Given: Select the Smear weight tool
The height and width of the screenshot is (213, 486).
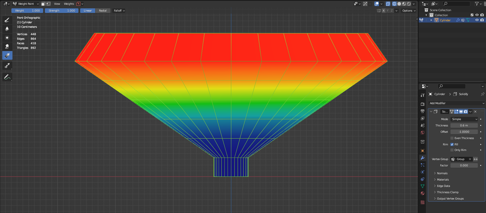Looking at the screenshot, I should tap(7, 47).
